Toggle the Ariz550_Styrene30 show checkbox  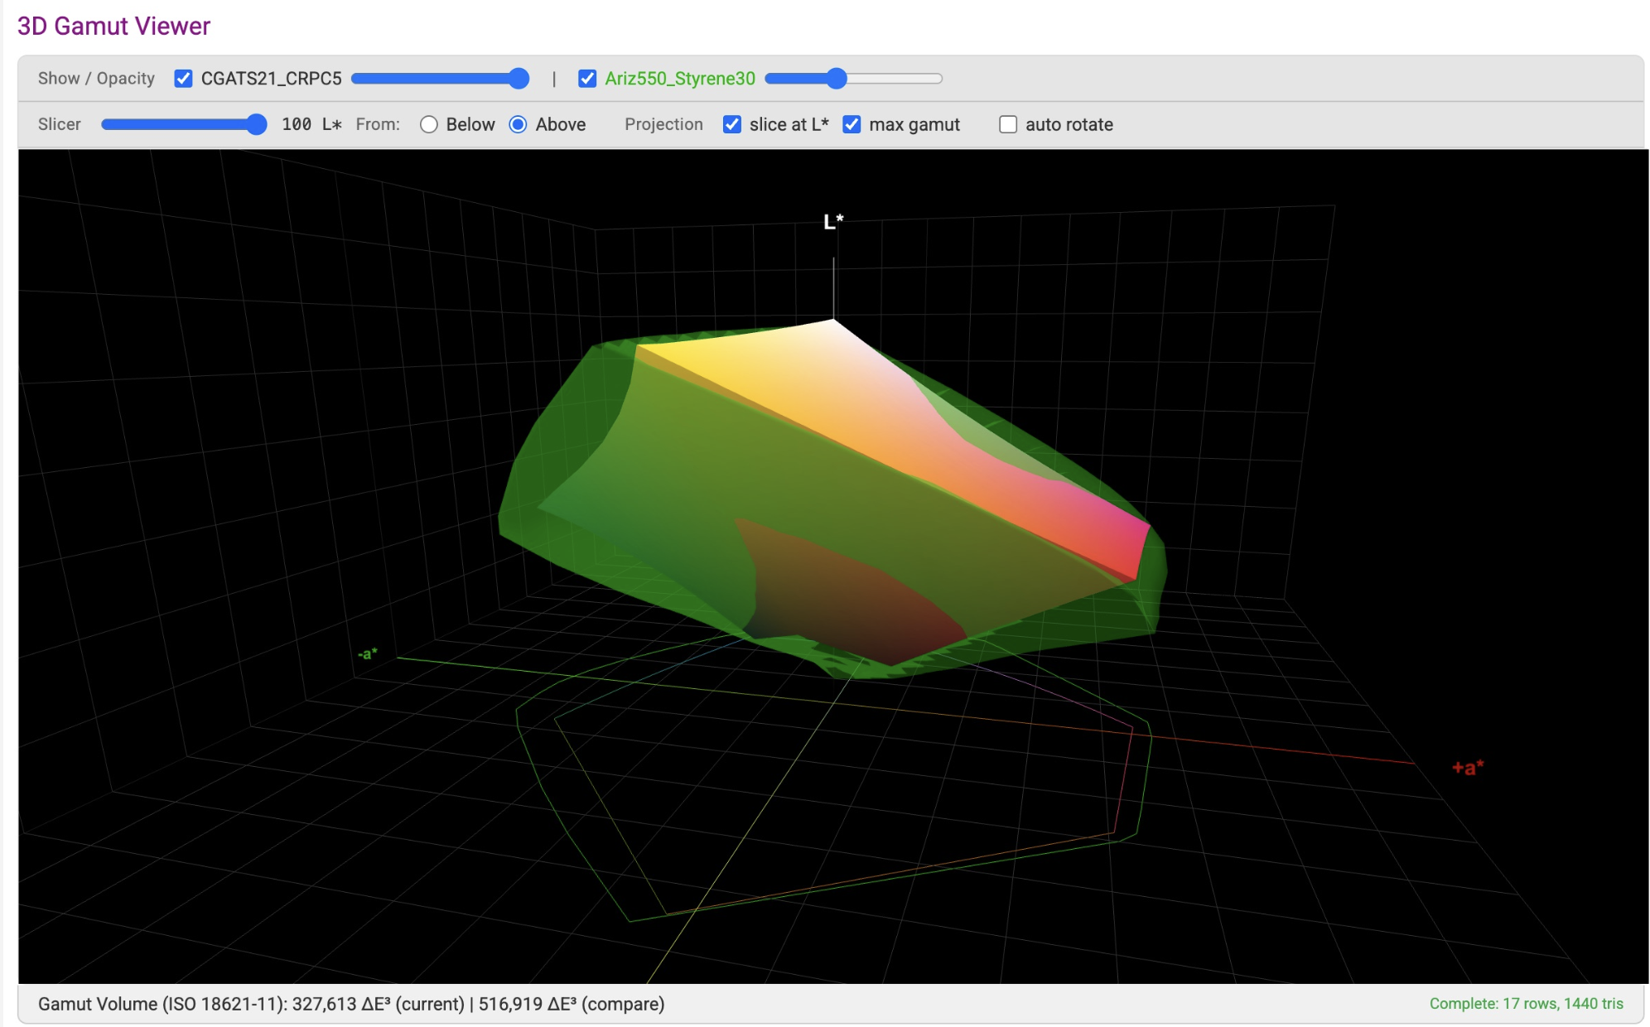[587, 79]
